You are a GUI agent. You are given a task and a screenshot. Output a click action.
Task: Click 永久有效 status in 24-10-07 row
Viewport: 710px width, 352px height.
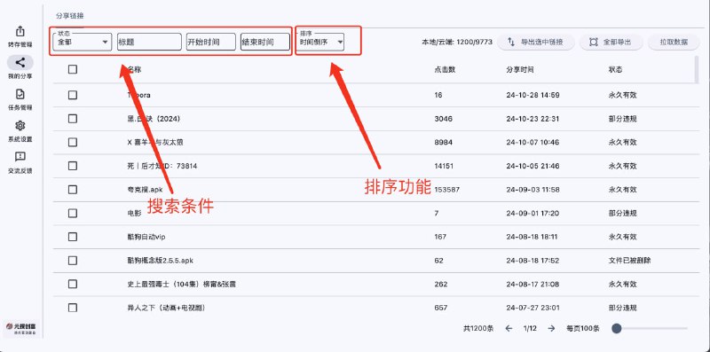pyautogui.click(x=623, y=142)
